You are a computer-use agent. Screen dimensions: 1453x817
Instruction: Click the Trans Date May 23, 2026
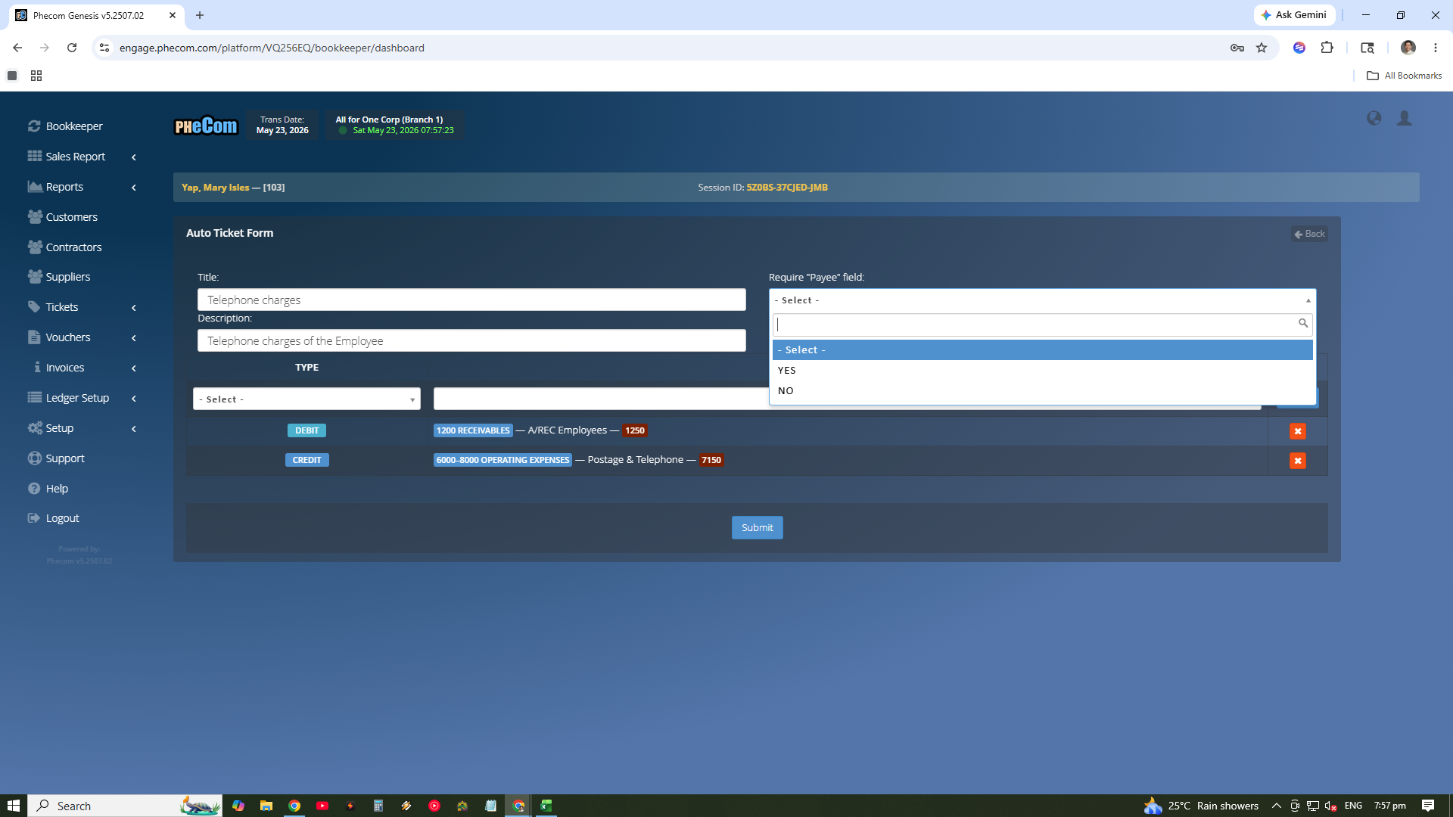(282, 125)
